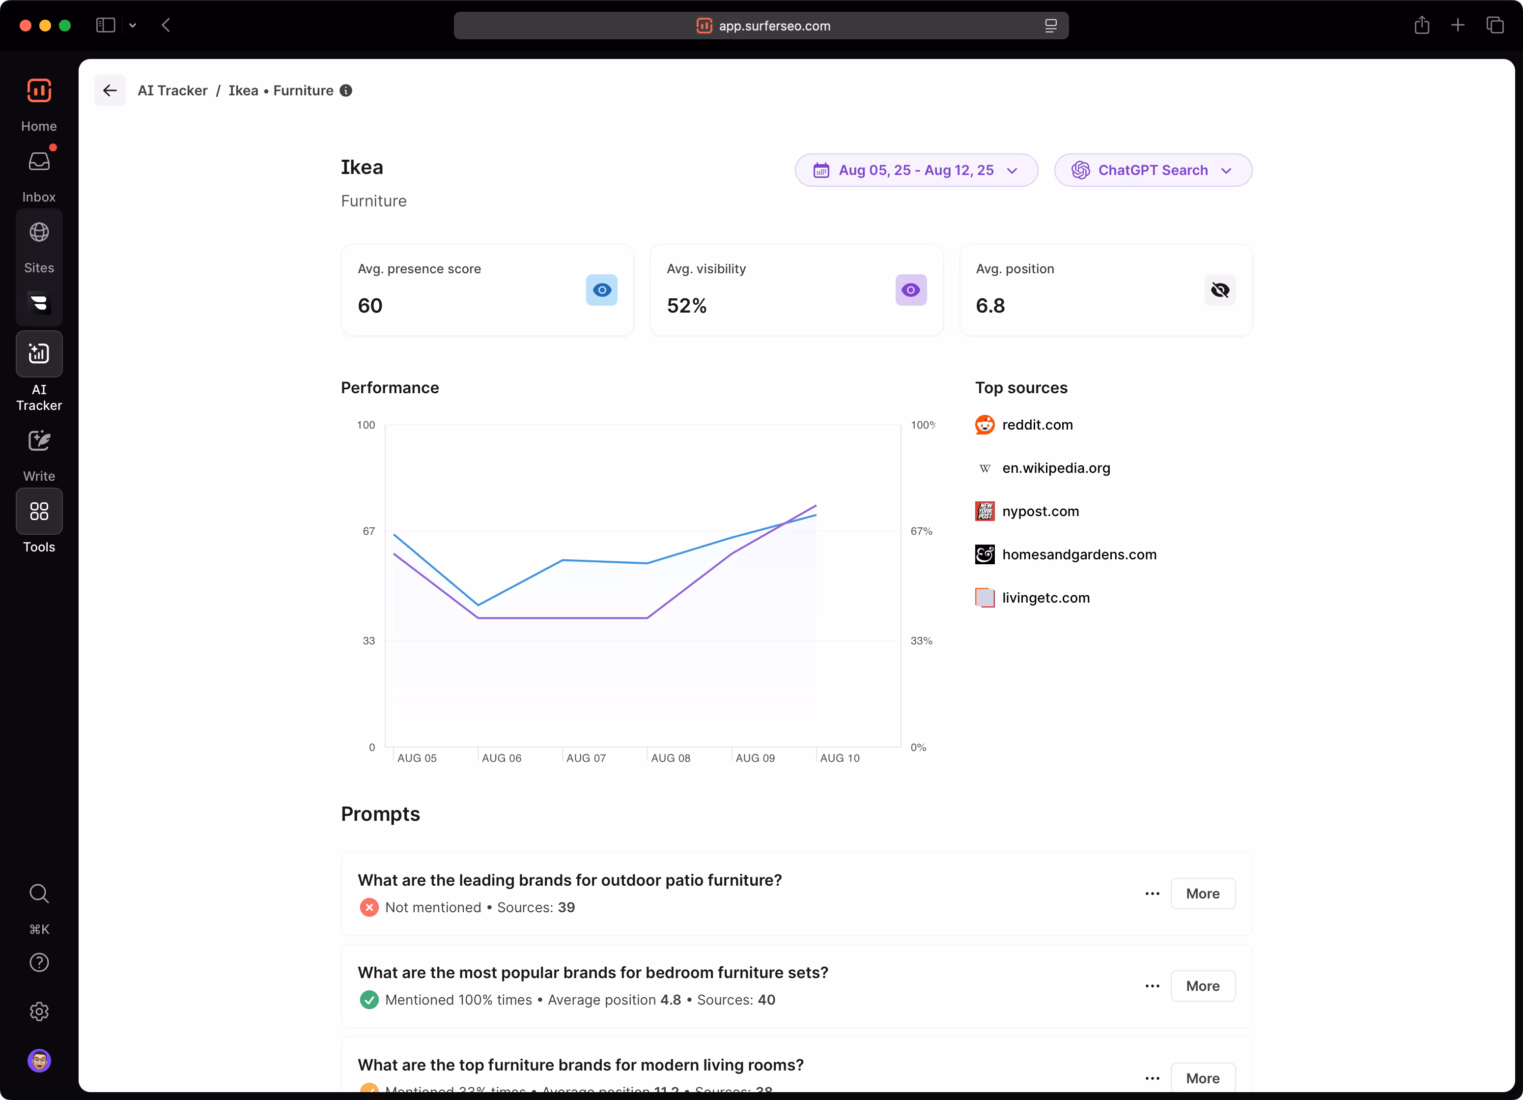The height and width of the screenshot is (1100, 1523).
Task: Toggle avg. visibility chart eye icon
Action: 910,290
